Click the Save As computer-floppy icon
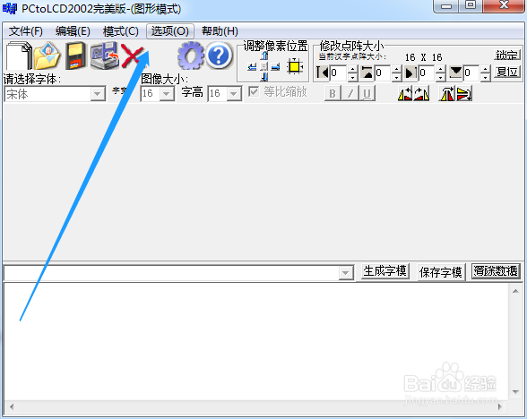Viewport: 527px width, 419px height. tap(105, 56)
